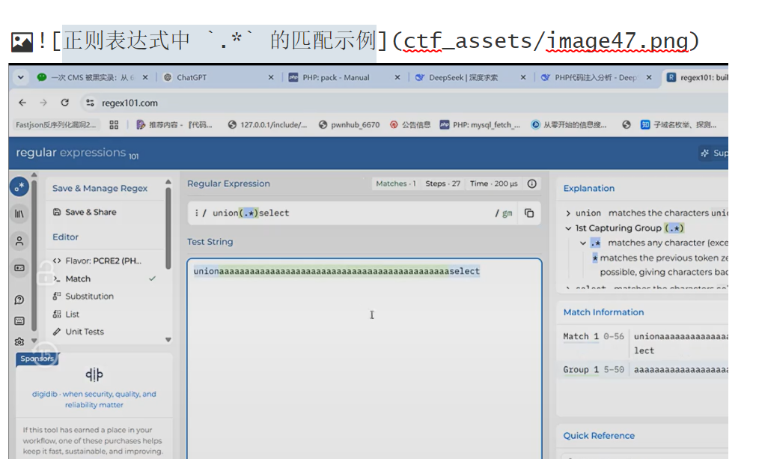Screen dimensions: 762x471
Task: Open the sponsor card sidebar icon
Action: coord(19,268)
